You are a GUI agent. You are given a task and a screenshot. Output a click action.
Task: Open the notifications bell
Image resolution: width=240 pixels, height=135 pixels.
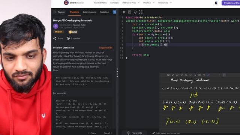pos(216,3)
